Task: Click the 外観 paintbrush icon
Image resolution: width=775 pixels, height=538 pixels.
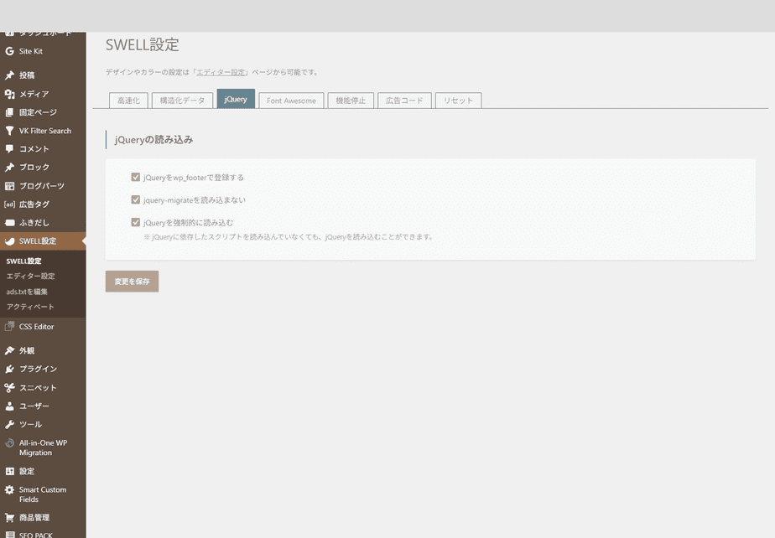Action: pyautogui.click(x=9, y=350)
